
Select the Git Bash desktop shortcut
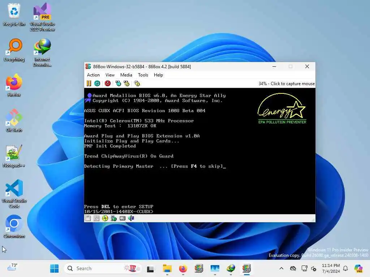pos(14,120)
